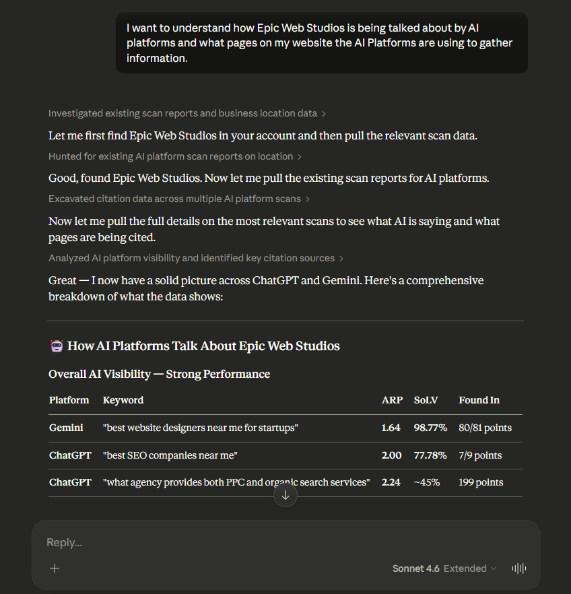The image size is (571, 594).
Task: Select the user's question message bubble
Action: [x=321, y=42]
